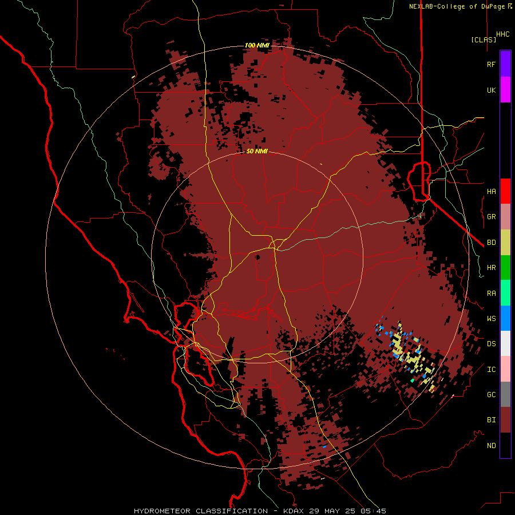Click the "HA" legend label
This screenshot has height=515, width=515.
point(491,191)
